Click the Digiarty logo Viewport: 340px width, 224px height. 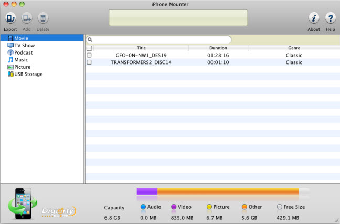click(59, 211)
